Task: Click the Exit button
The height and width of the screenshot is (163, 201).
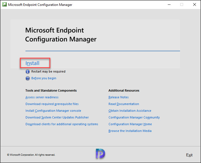Action: tap(189, 155)
